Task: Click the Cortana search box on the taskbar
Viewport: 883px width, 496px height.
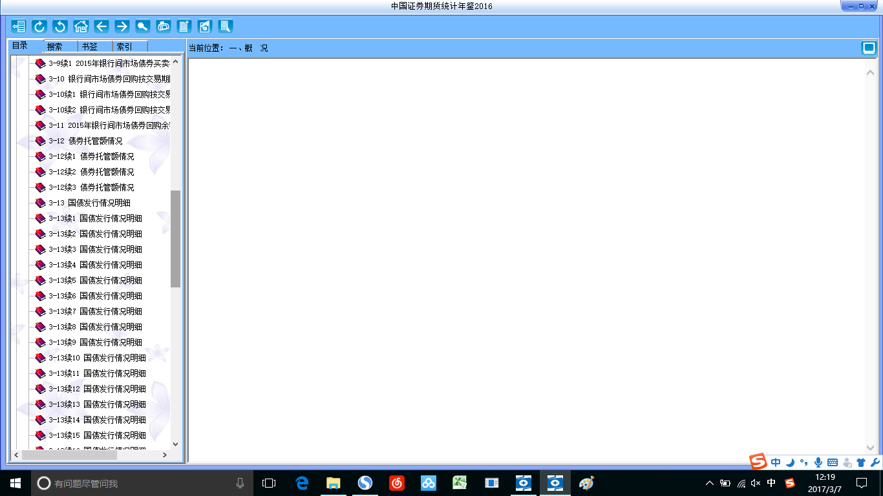Action: coord(142,482)
